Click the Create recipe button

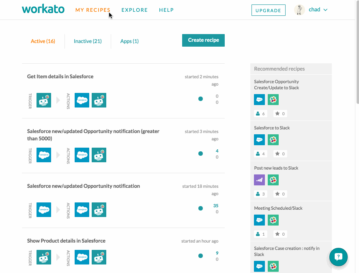(x=203, y=40)
